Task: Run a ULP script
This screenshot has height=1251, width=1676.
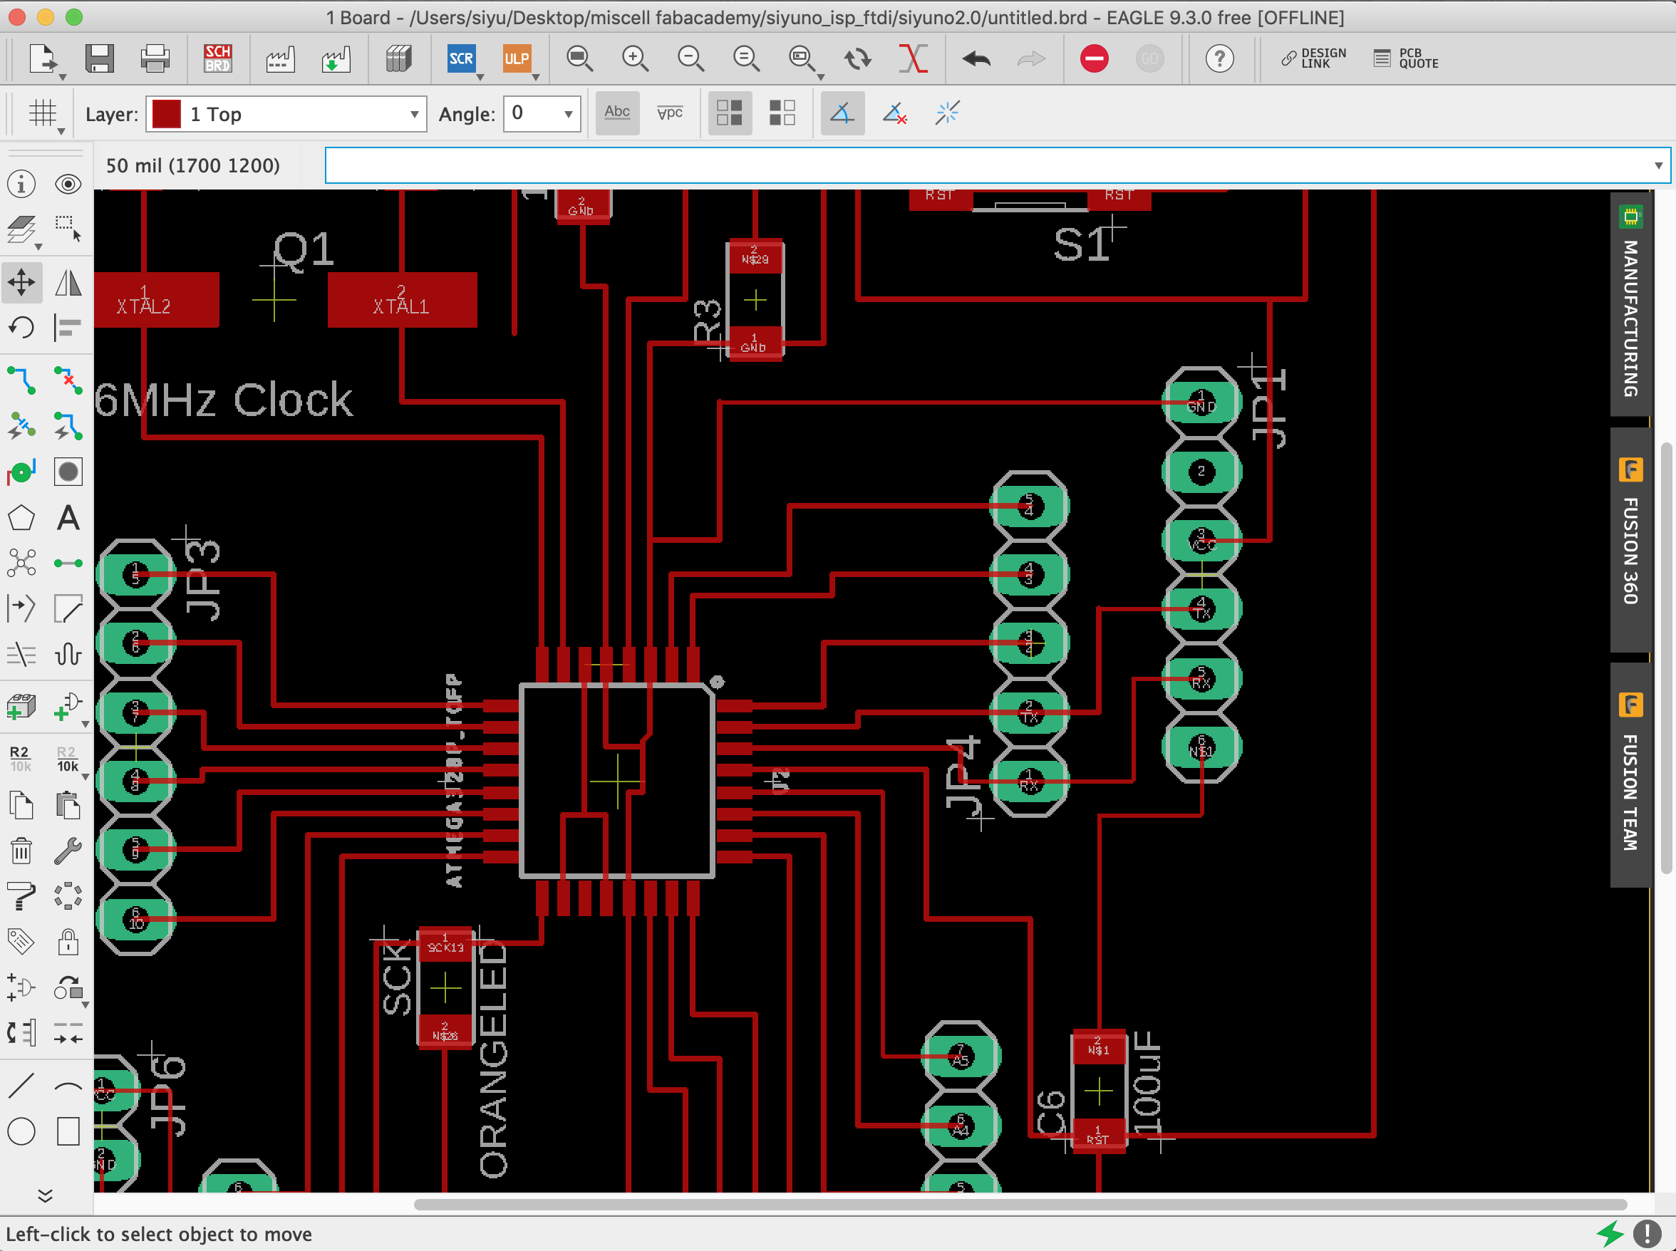Action: coord(517,58)
